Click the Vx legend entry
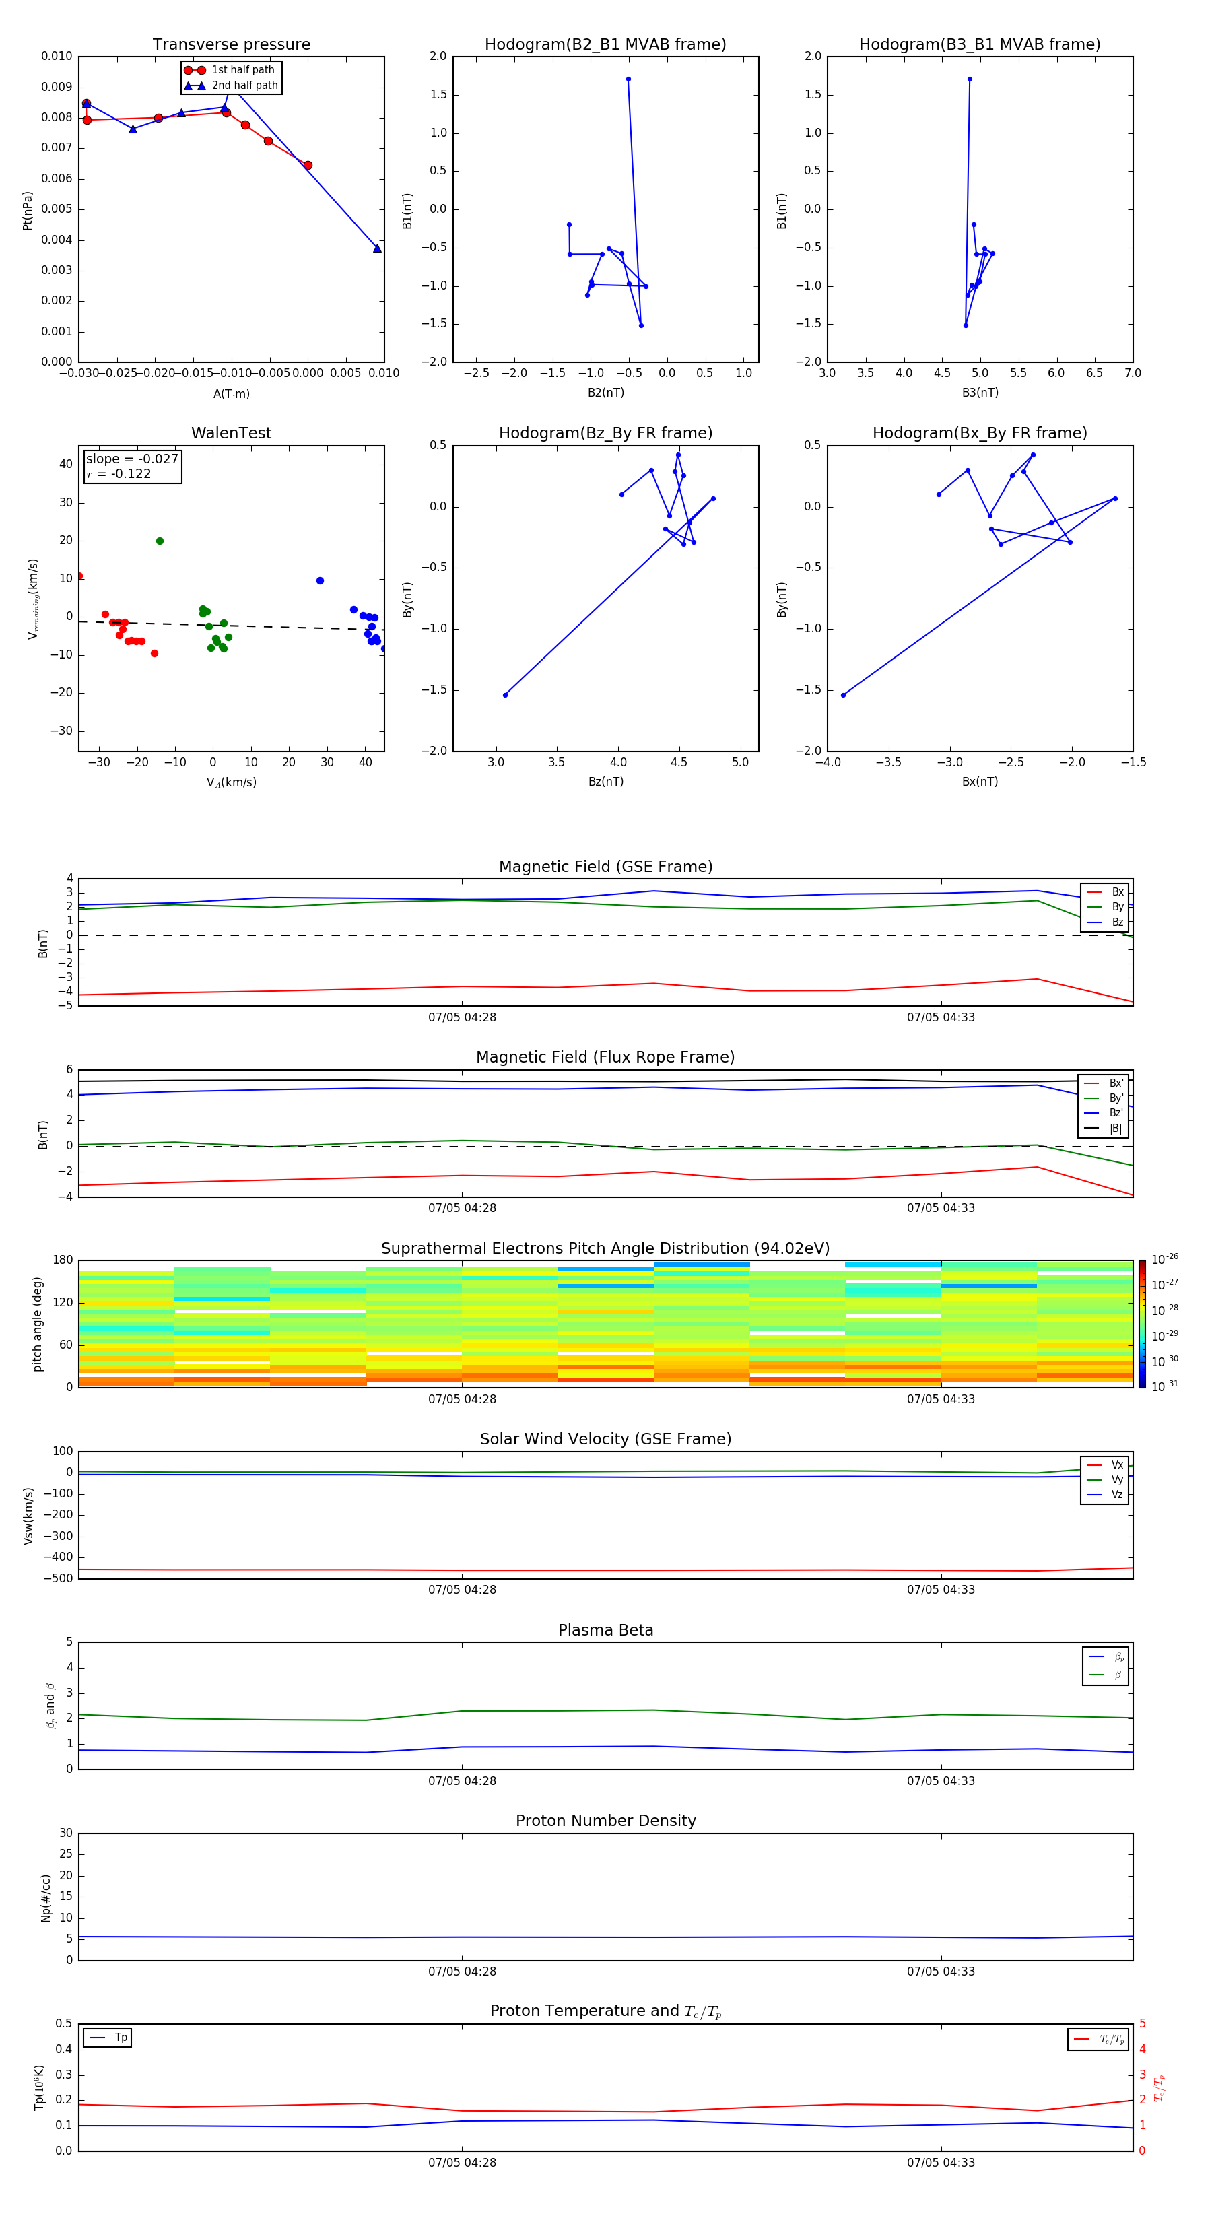This screenshot has height=2222, width=1212. click(x=1105, y=1464)
